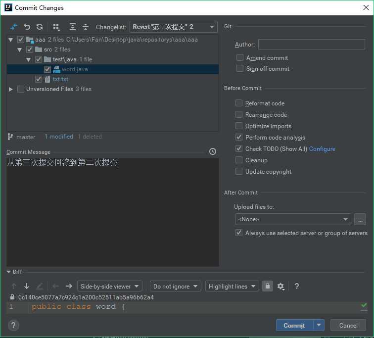The image size is (374, 338).
Task: Click the Cancel button
Action: coord(348,325)
